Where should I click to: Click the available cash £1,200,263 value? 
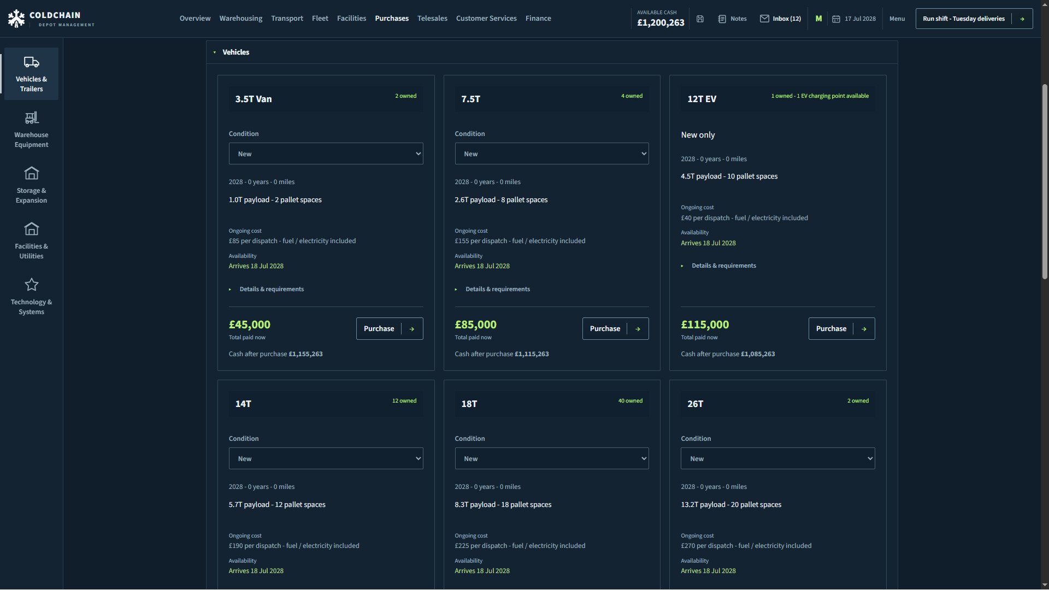coord(661,22)
